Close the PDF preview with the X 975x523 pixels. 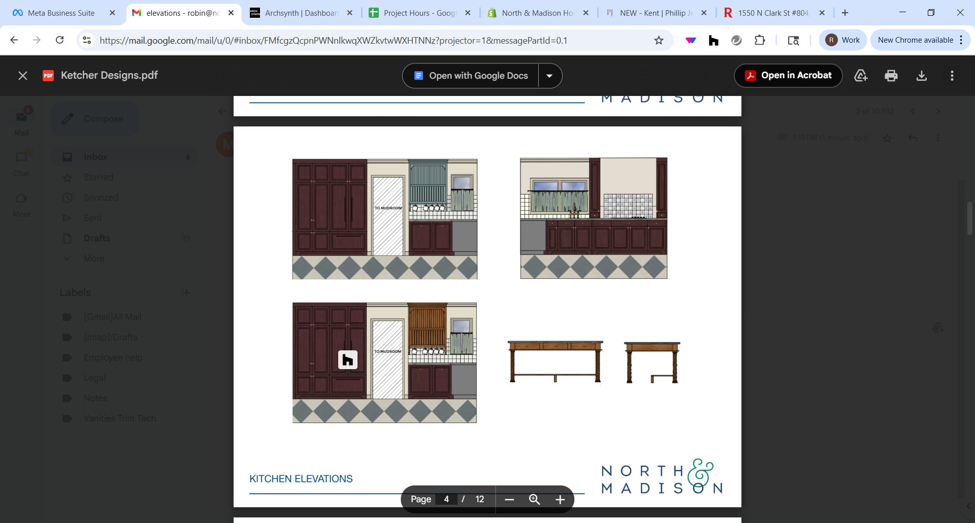(x=23, y=76)
